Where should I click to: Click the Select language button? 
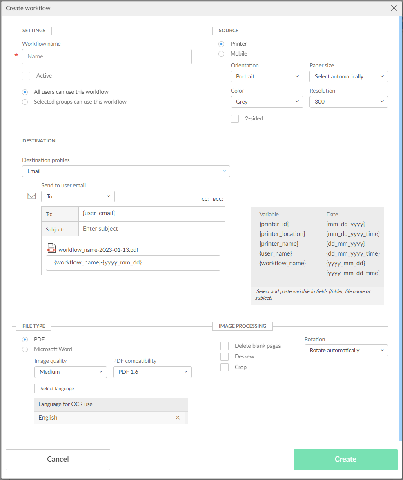(x=57, y=389)
